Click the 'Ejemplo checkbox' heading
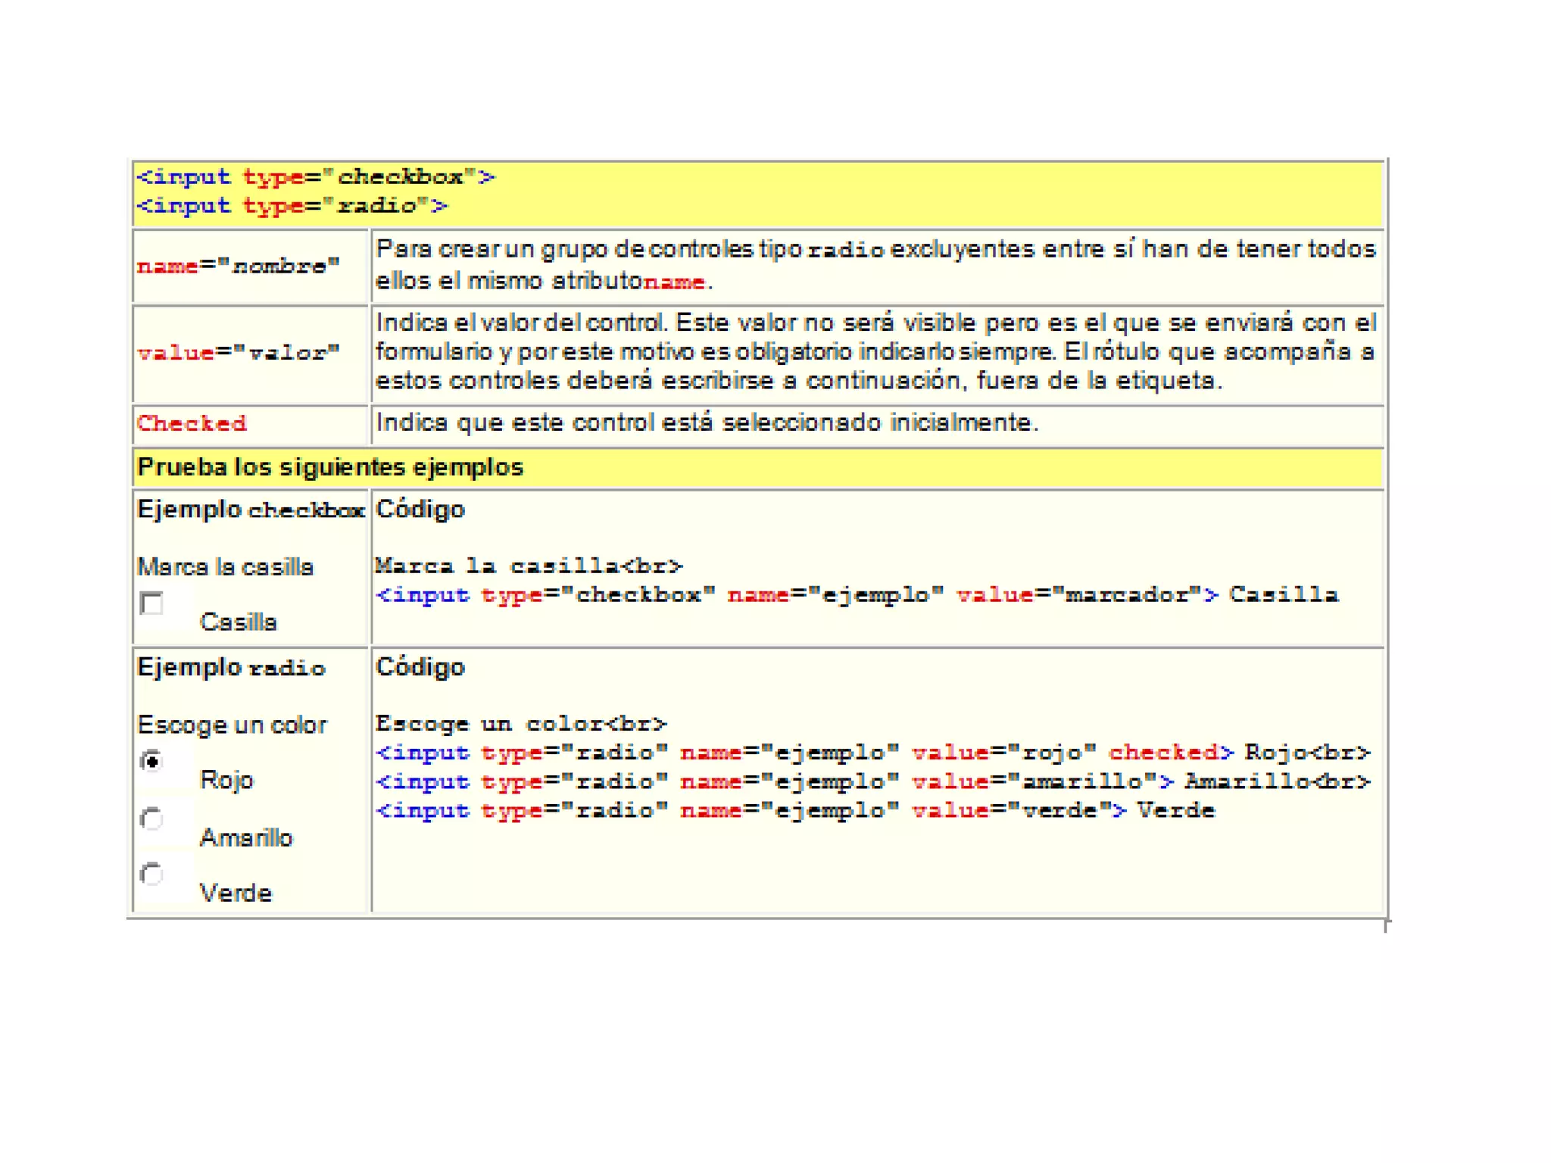1551x1163 pixels. tap(251, 510)
